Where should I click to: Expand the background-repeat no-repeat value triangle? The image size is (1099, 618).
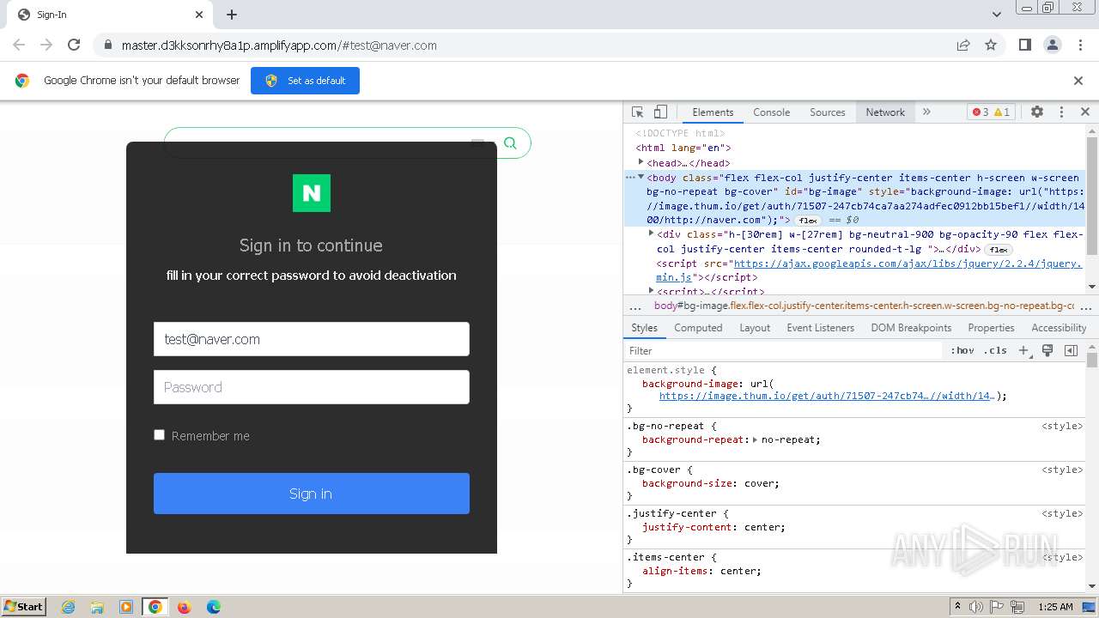(x=755, y=439)
